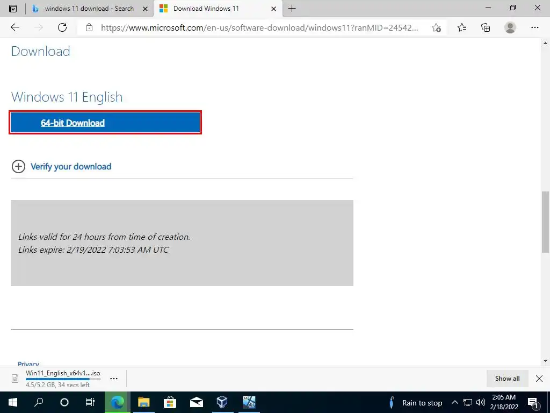Select the Download Windows 11 tab
550x413 pixels.
coord(218,9)
